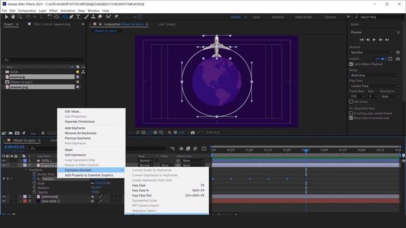406x228 pixels.
Task: Create a new composition from Project panel
Action: pyautogui.click(x=17, y=133)
